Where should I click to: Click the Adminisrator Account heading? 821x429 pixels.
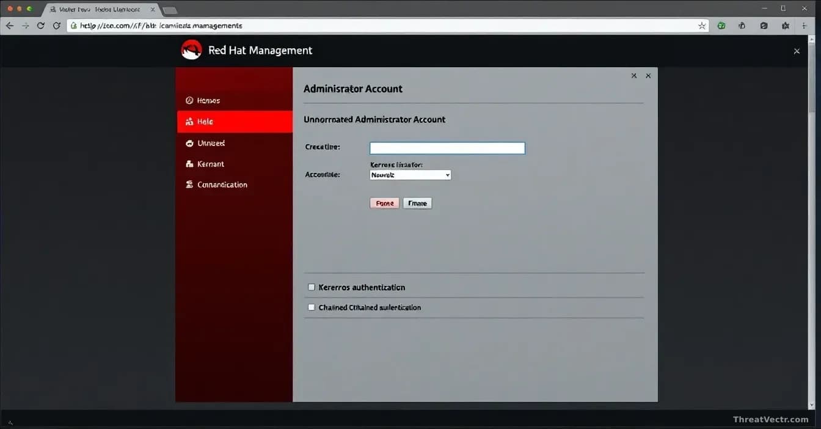click(353, 89)
